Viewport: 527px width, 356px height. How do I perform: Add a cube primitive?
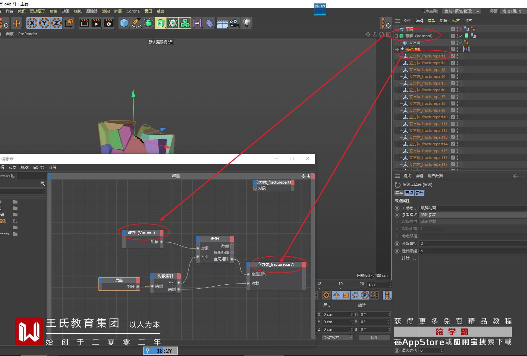[124, 23]
